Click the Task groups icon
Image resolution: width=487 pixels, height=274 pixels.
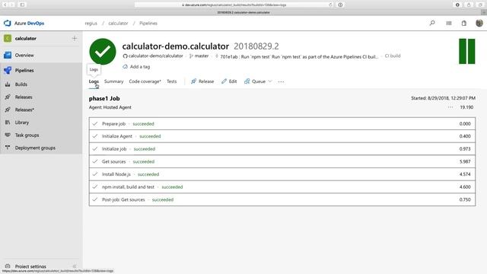pos(8,135)
